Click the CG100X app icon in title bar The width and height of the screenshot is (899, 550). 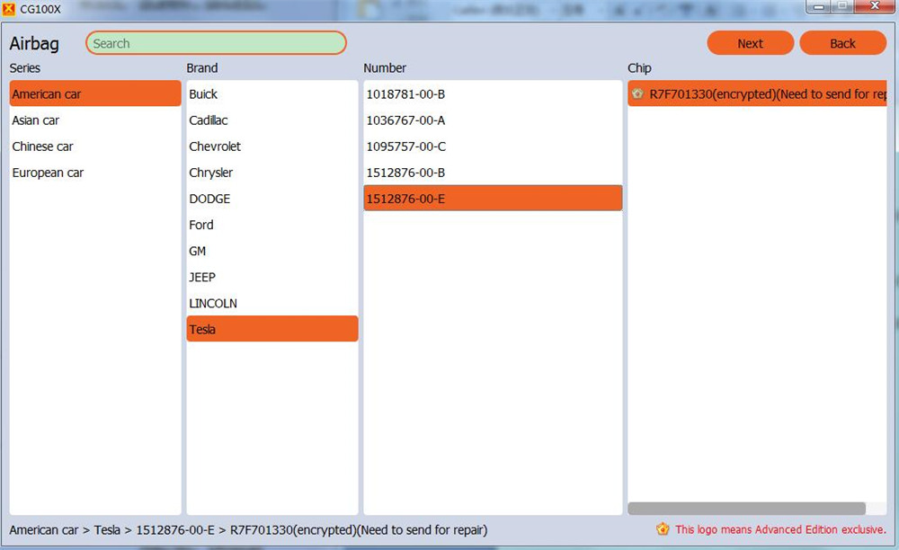coord(8,8)
